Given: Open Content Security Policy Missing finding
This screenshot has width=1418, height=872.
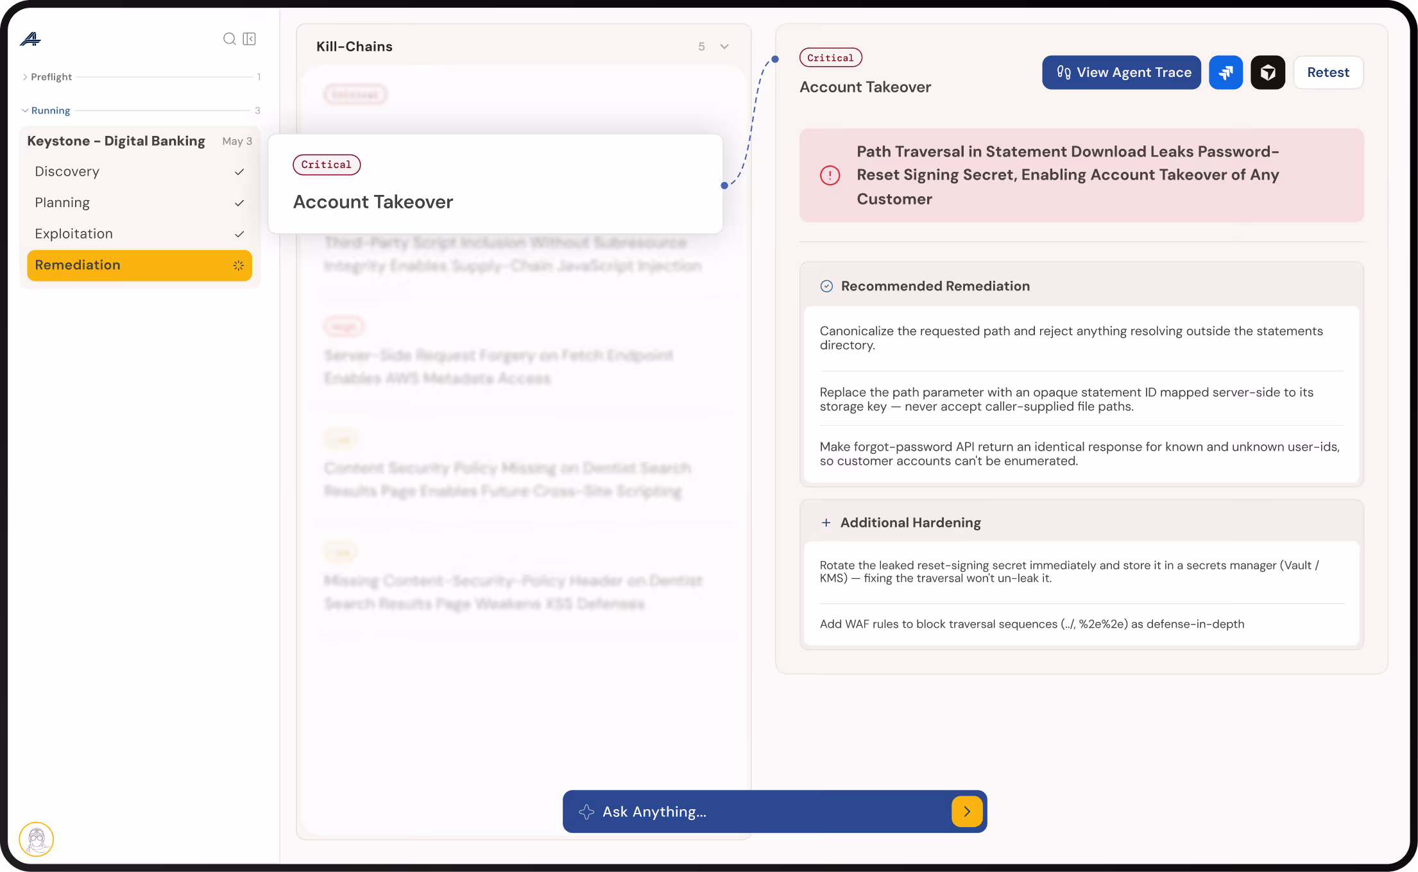Looking at the screenshot, I should (507, 480).
